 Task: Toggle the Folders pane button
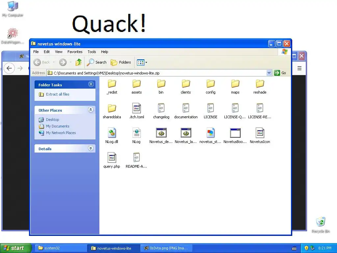[120, 62]
